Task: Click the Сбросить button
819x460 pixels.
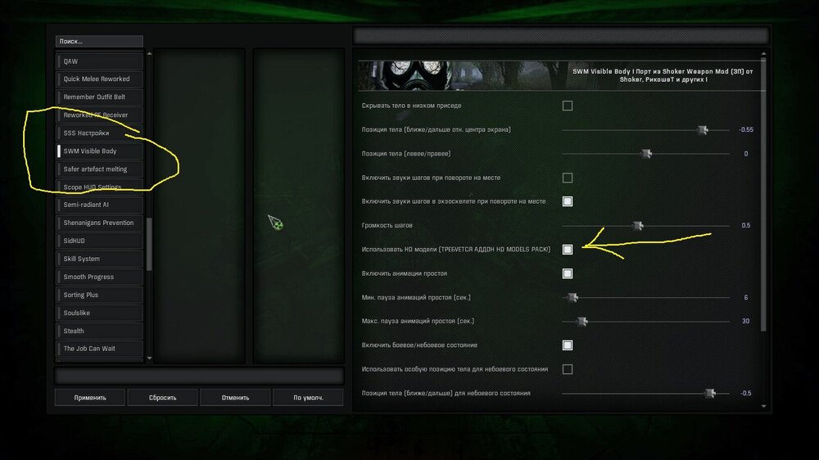Action: coord(162,397)
